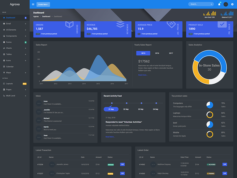This screenshot has width=237, height=178.
Task: Expand the Multi Level menu
Action: (x=25, y=96)
